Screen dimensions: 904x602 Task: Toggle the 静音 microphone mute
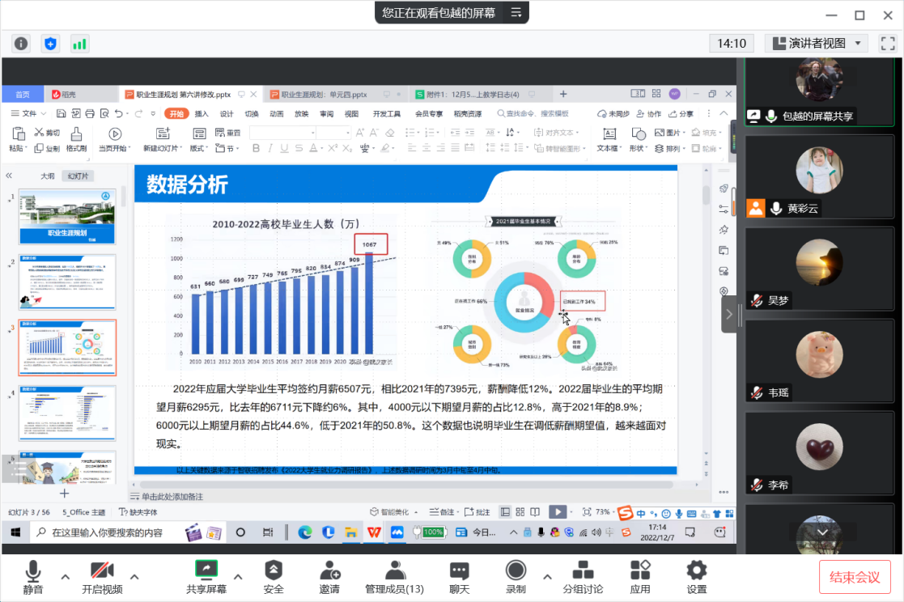[x=33, y=576]
